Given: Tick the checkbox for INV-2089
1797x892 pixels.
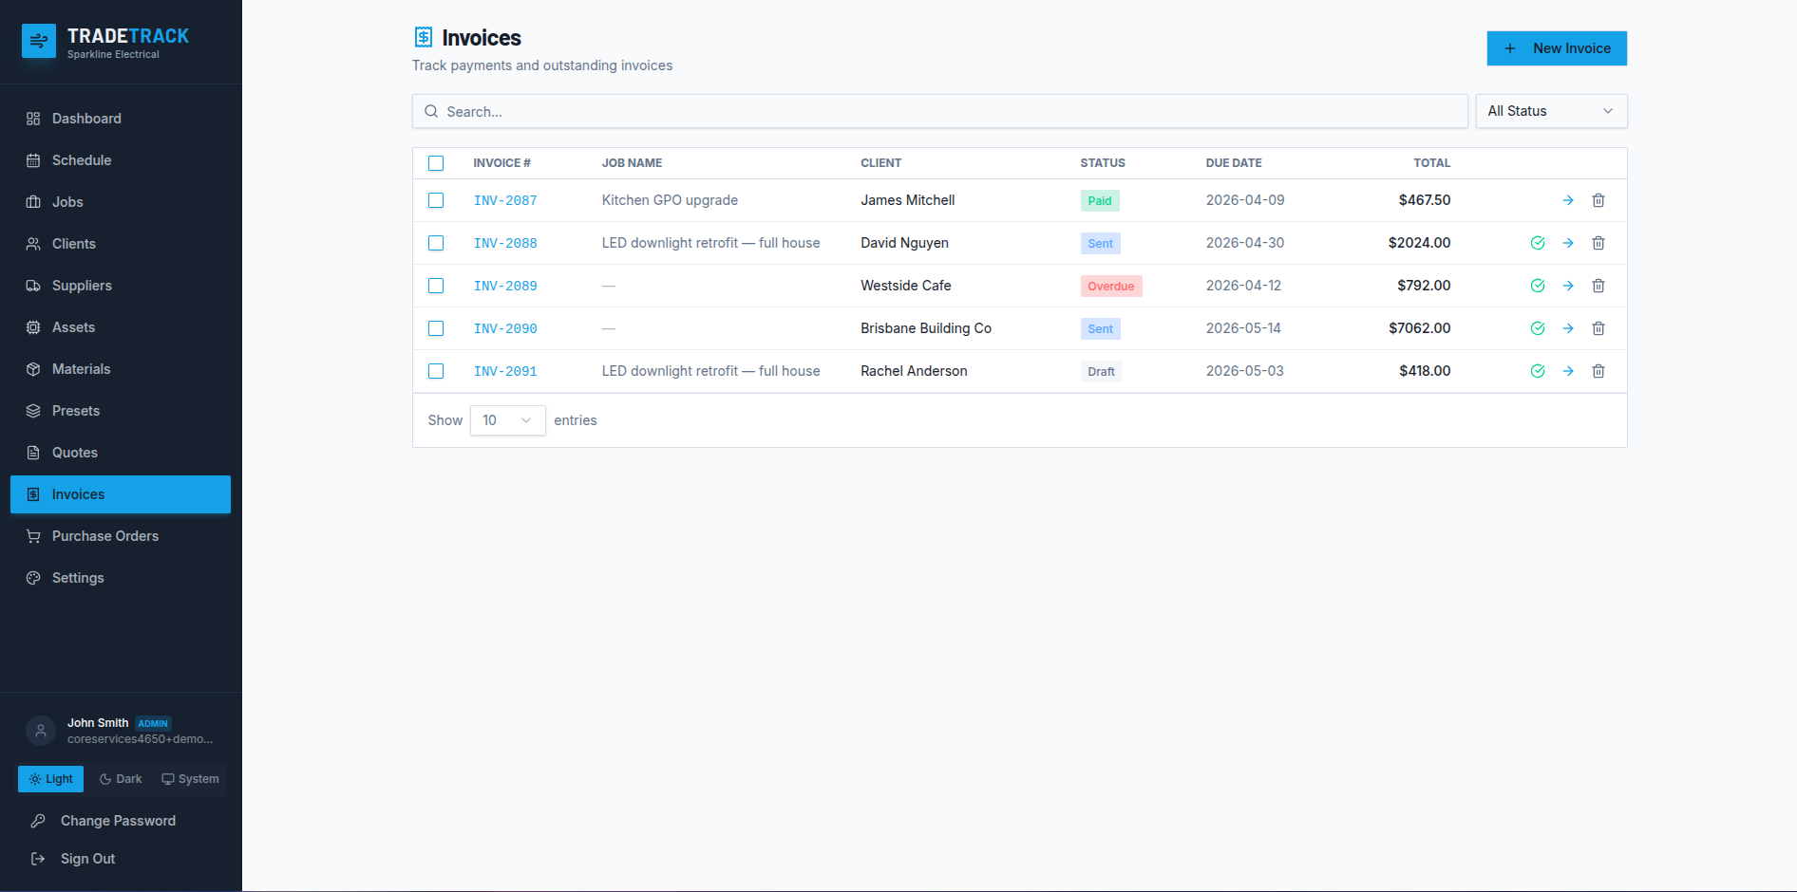Looking at the screenshot, I should [x=436, y=286].
